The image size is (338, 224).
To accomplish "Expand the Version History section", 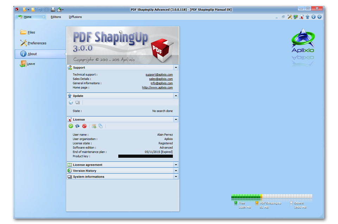I will pos(176,171).
